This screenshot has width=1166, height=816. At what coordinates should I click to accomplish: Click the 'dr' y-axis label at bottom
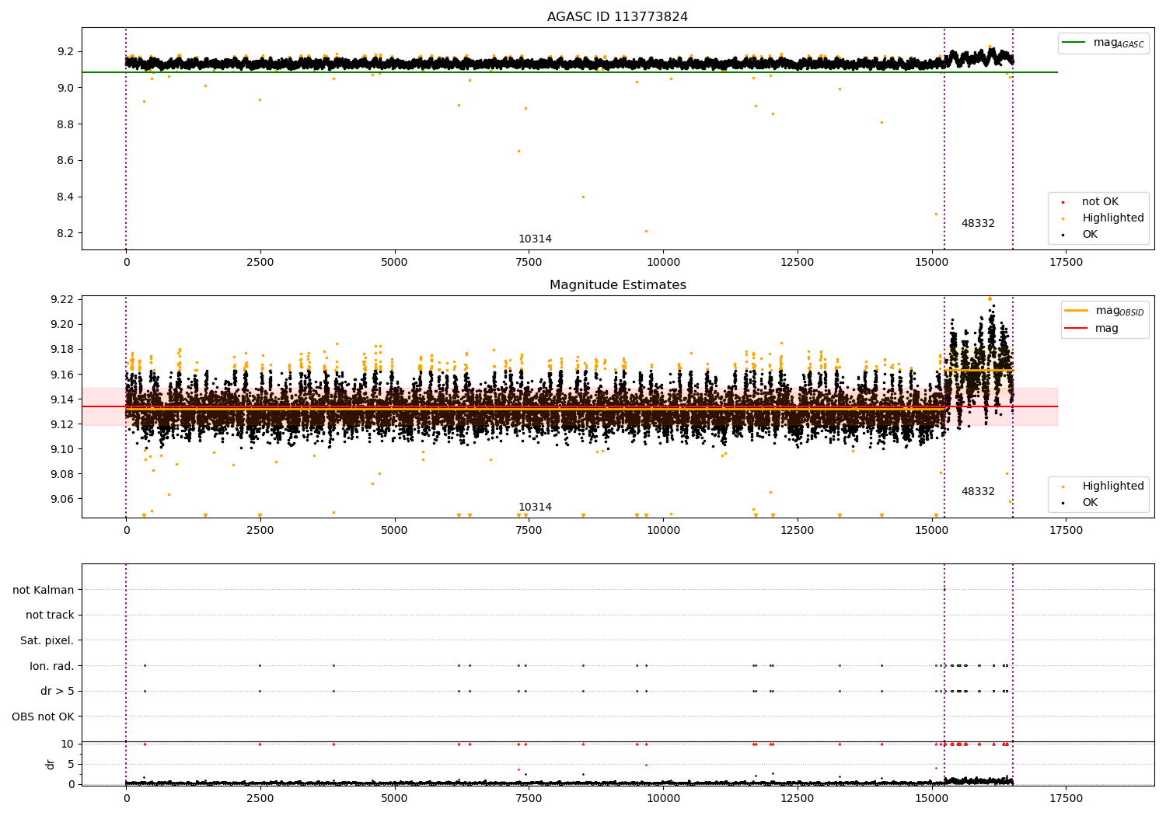click(x=51, y=764)
